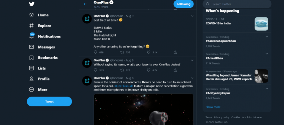Retweet the 'Best 8s of all time' tweet
This screenshot has width=284, height=125.
point(122,52)
